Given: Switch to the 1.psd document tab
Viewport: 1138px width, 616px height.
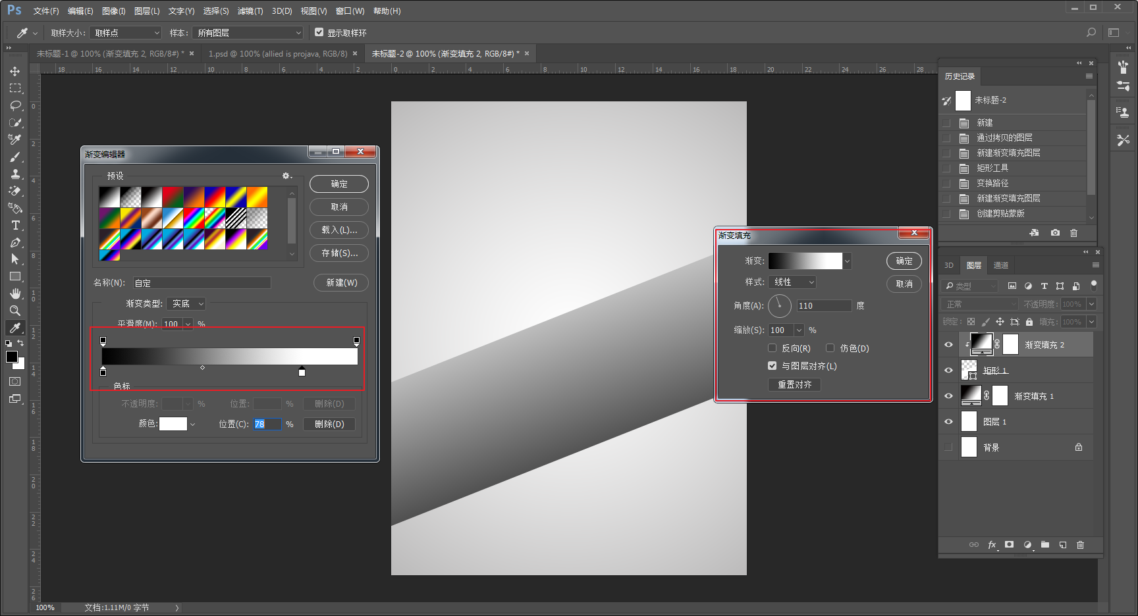Looking at the screenshot, I should (x=278, y=53).
